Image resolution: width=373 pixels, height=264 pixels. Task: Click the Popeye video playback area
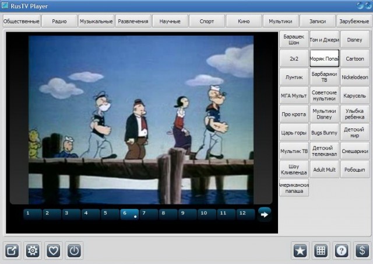click(141, 120)
